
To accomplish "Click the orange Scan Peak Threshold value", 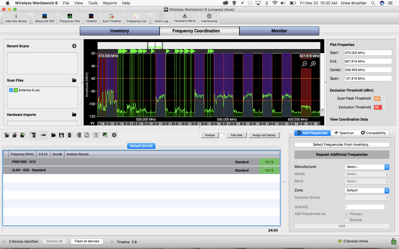I will point(377,98).
